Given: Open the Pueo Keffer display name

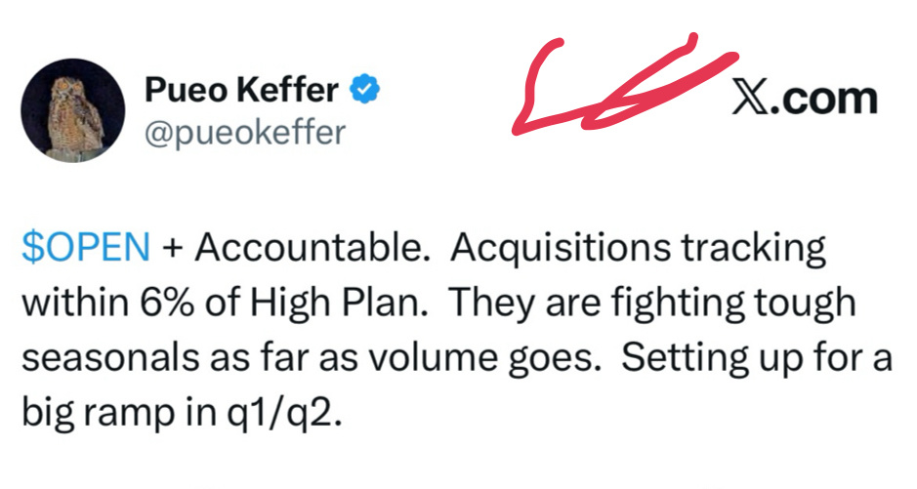Looking at the screenshot, I should coord(241,90).
